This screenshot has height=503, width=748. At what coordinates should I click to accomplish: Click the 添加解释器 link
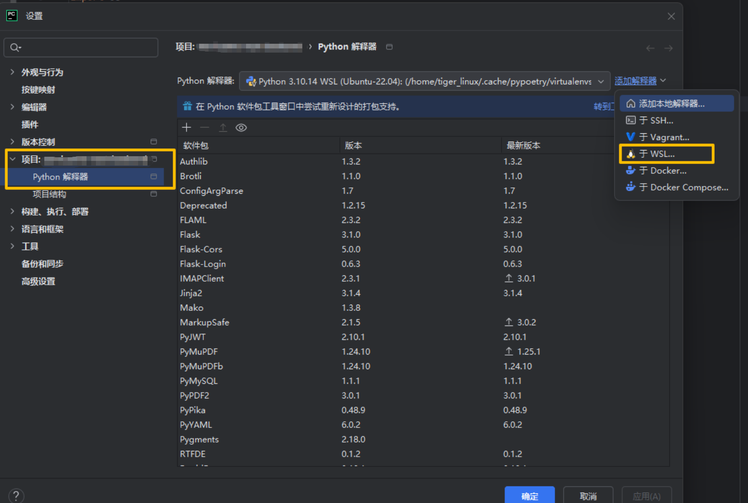coord(635,81)
